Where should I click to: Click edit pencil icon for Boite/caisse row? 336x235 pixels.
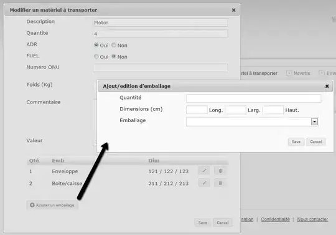[204, 183]
